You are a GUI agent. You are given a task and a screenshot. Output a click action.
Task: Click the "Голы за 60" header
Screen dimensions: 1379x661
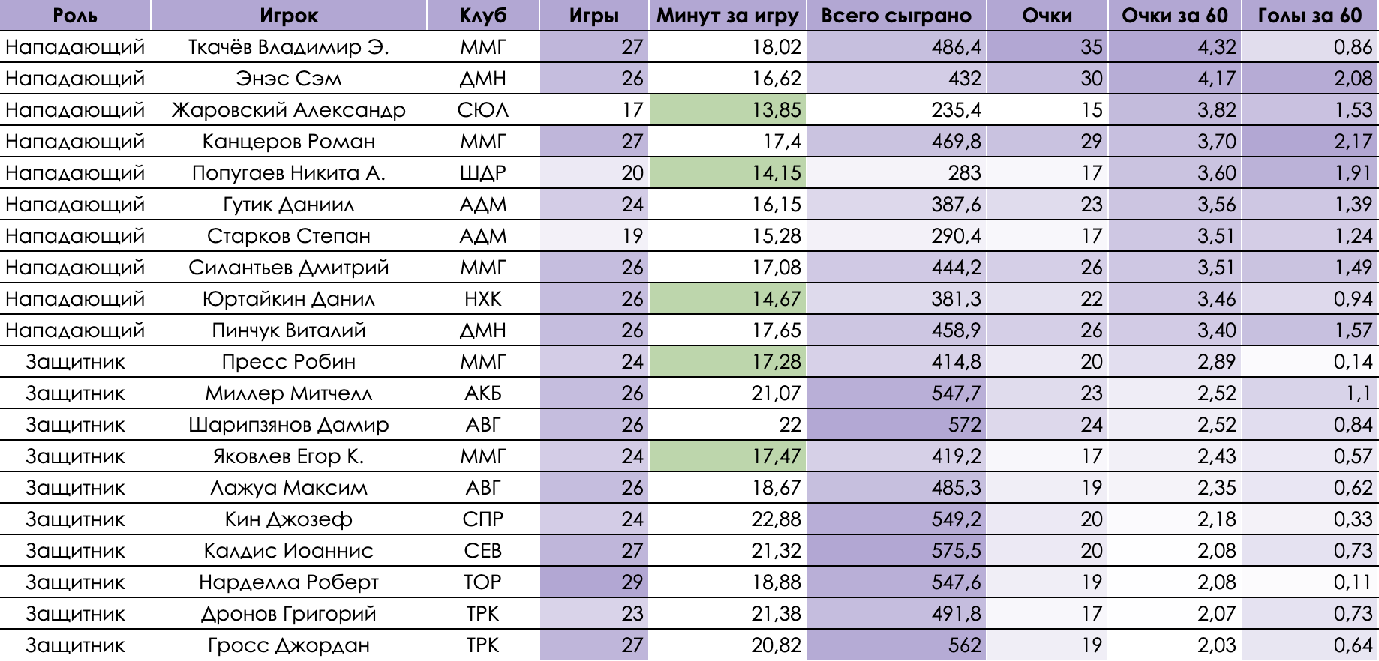[x=1310, y=16]
